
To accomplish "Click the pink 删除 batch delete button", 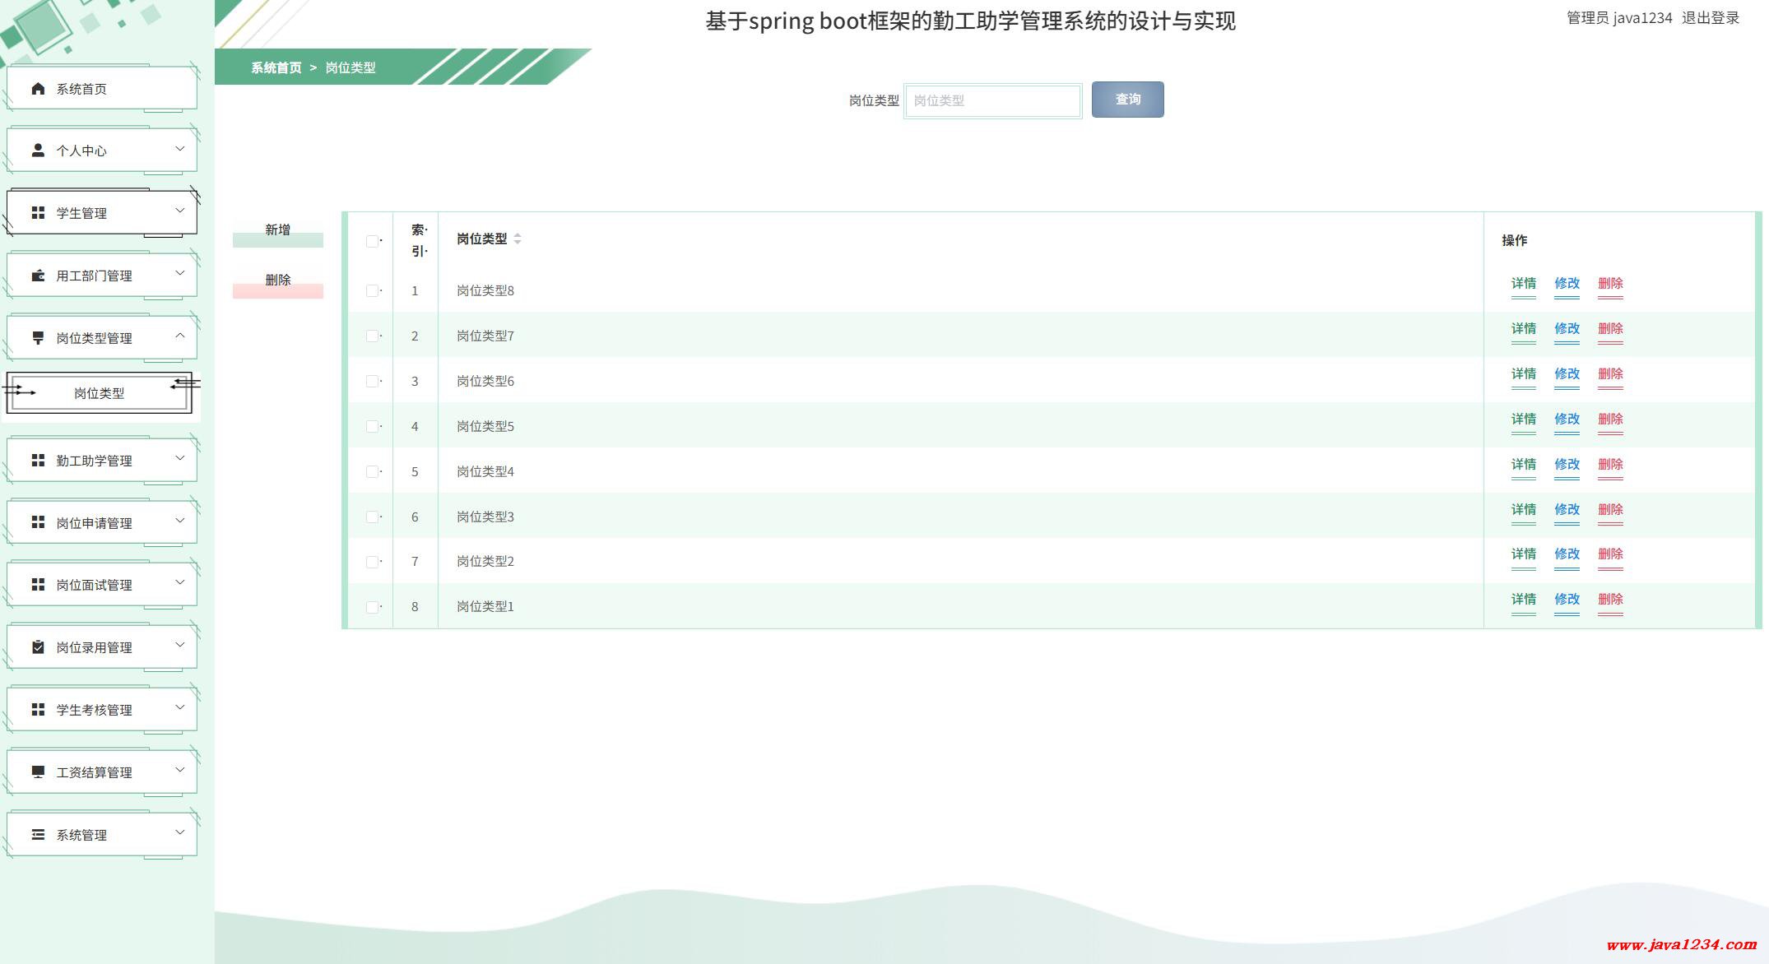I will (x=278, y=284).
